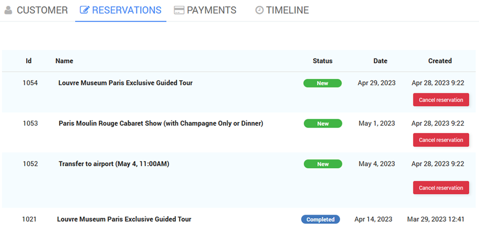Open Transfer to airport reservation
479x239 pixels.
[113, 164]
